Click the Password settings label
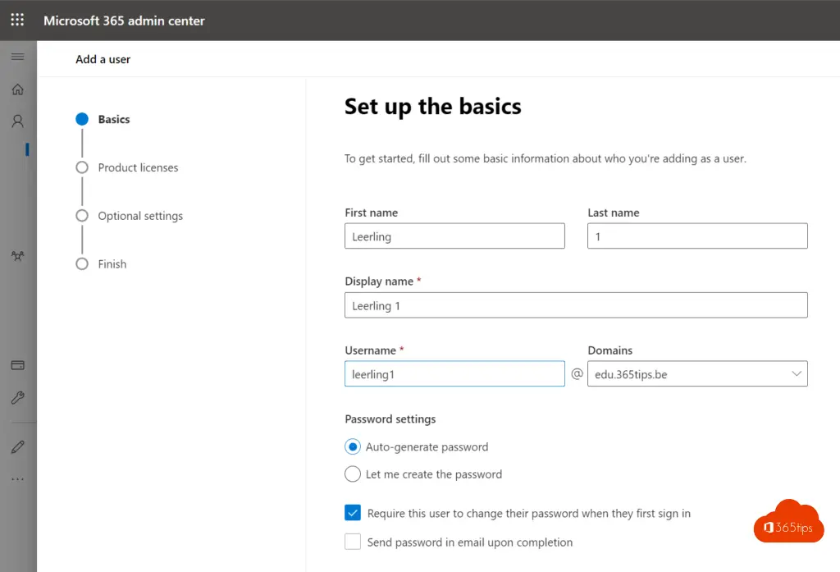This screenshot has width=840, height=572. coord(390,419)
